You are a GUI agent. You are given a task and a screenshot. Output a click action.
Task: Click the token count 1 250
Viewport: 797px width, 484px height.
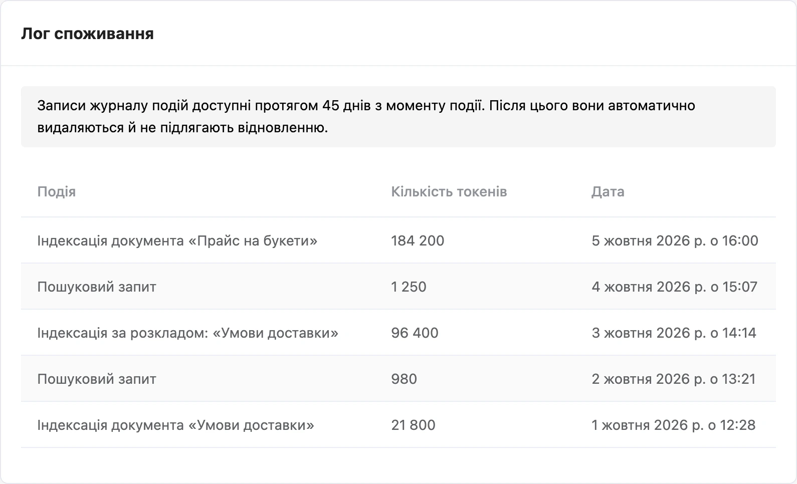click(409, 287)
